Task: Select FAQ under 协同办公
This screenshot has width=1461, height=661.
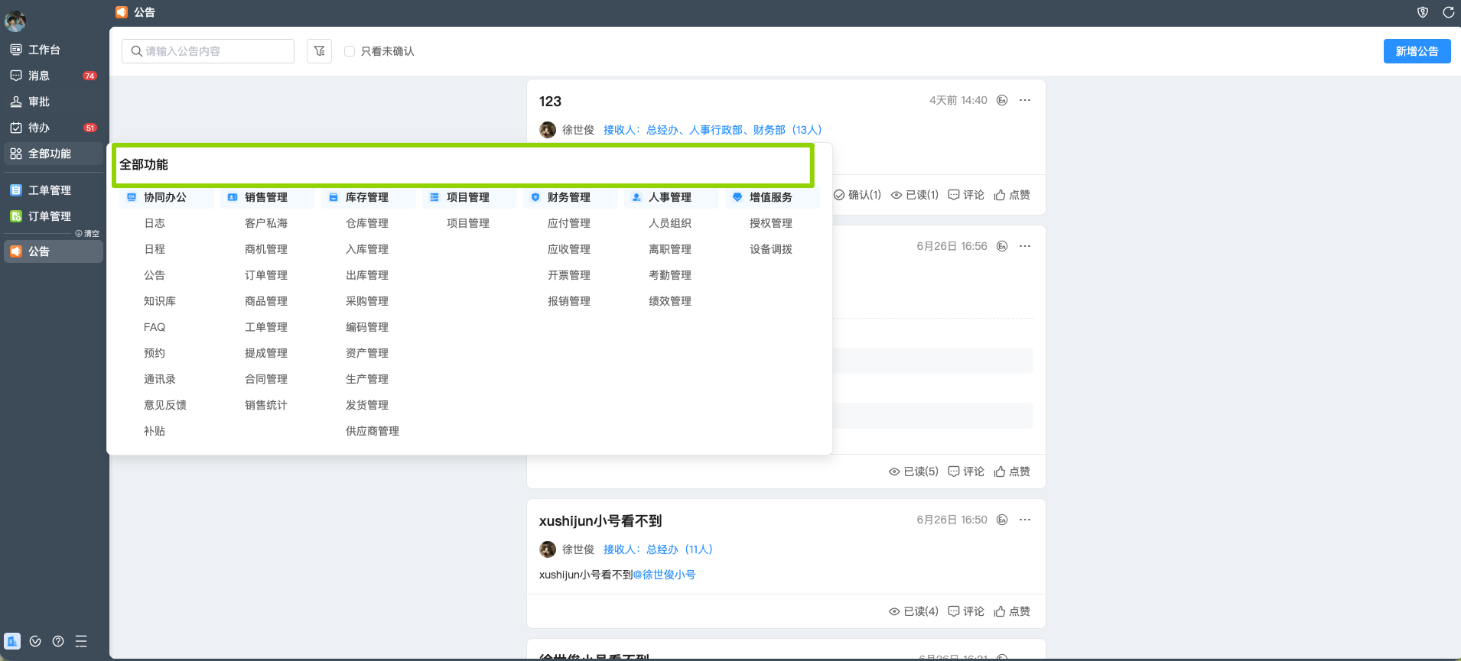Action: (155, 327)
